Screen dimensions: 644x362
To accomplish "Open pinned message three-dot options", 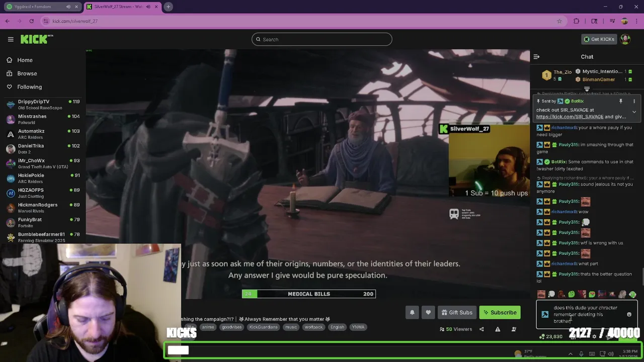I will 634,101.
